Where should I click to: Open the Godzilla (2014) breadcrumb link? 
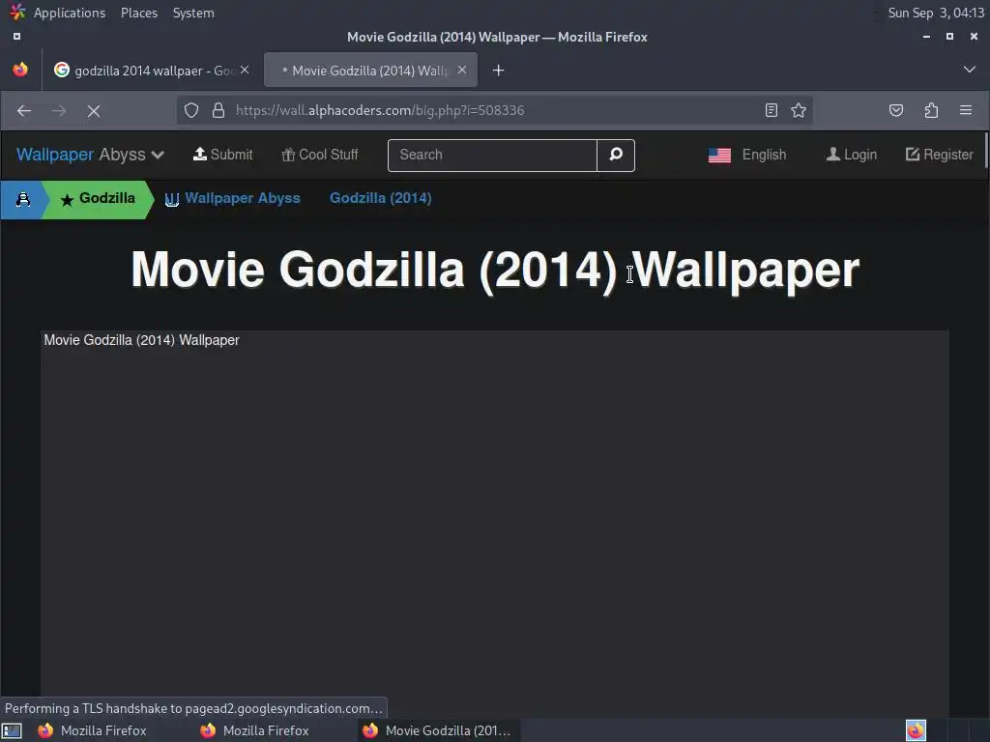pyautogui.click(x=381, y=198)
